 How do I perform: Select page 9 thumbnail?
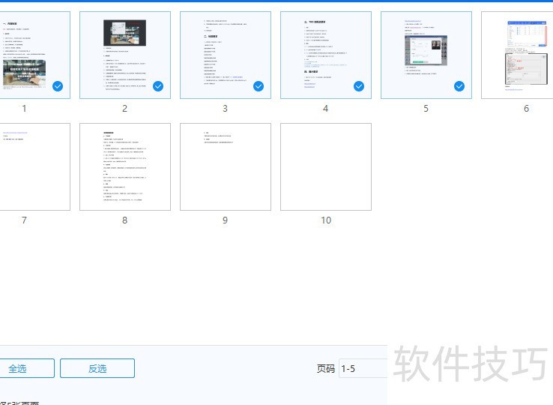coord(226,166)
